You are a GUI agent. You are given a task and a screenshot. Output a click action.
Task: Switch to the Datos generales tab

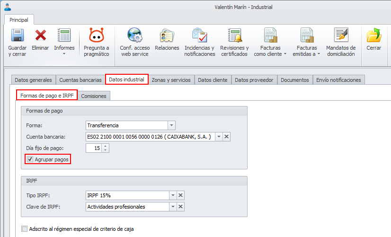[34, 80]
